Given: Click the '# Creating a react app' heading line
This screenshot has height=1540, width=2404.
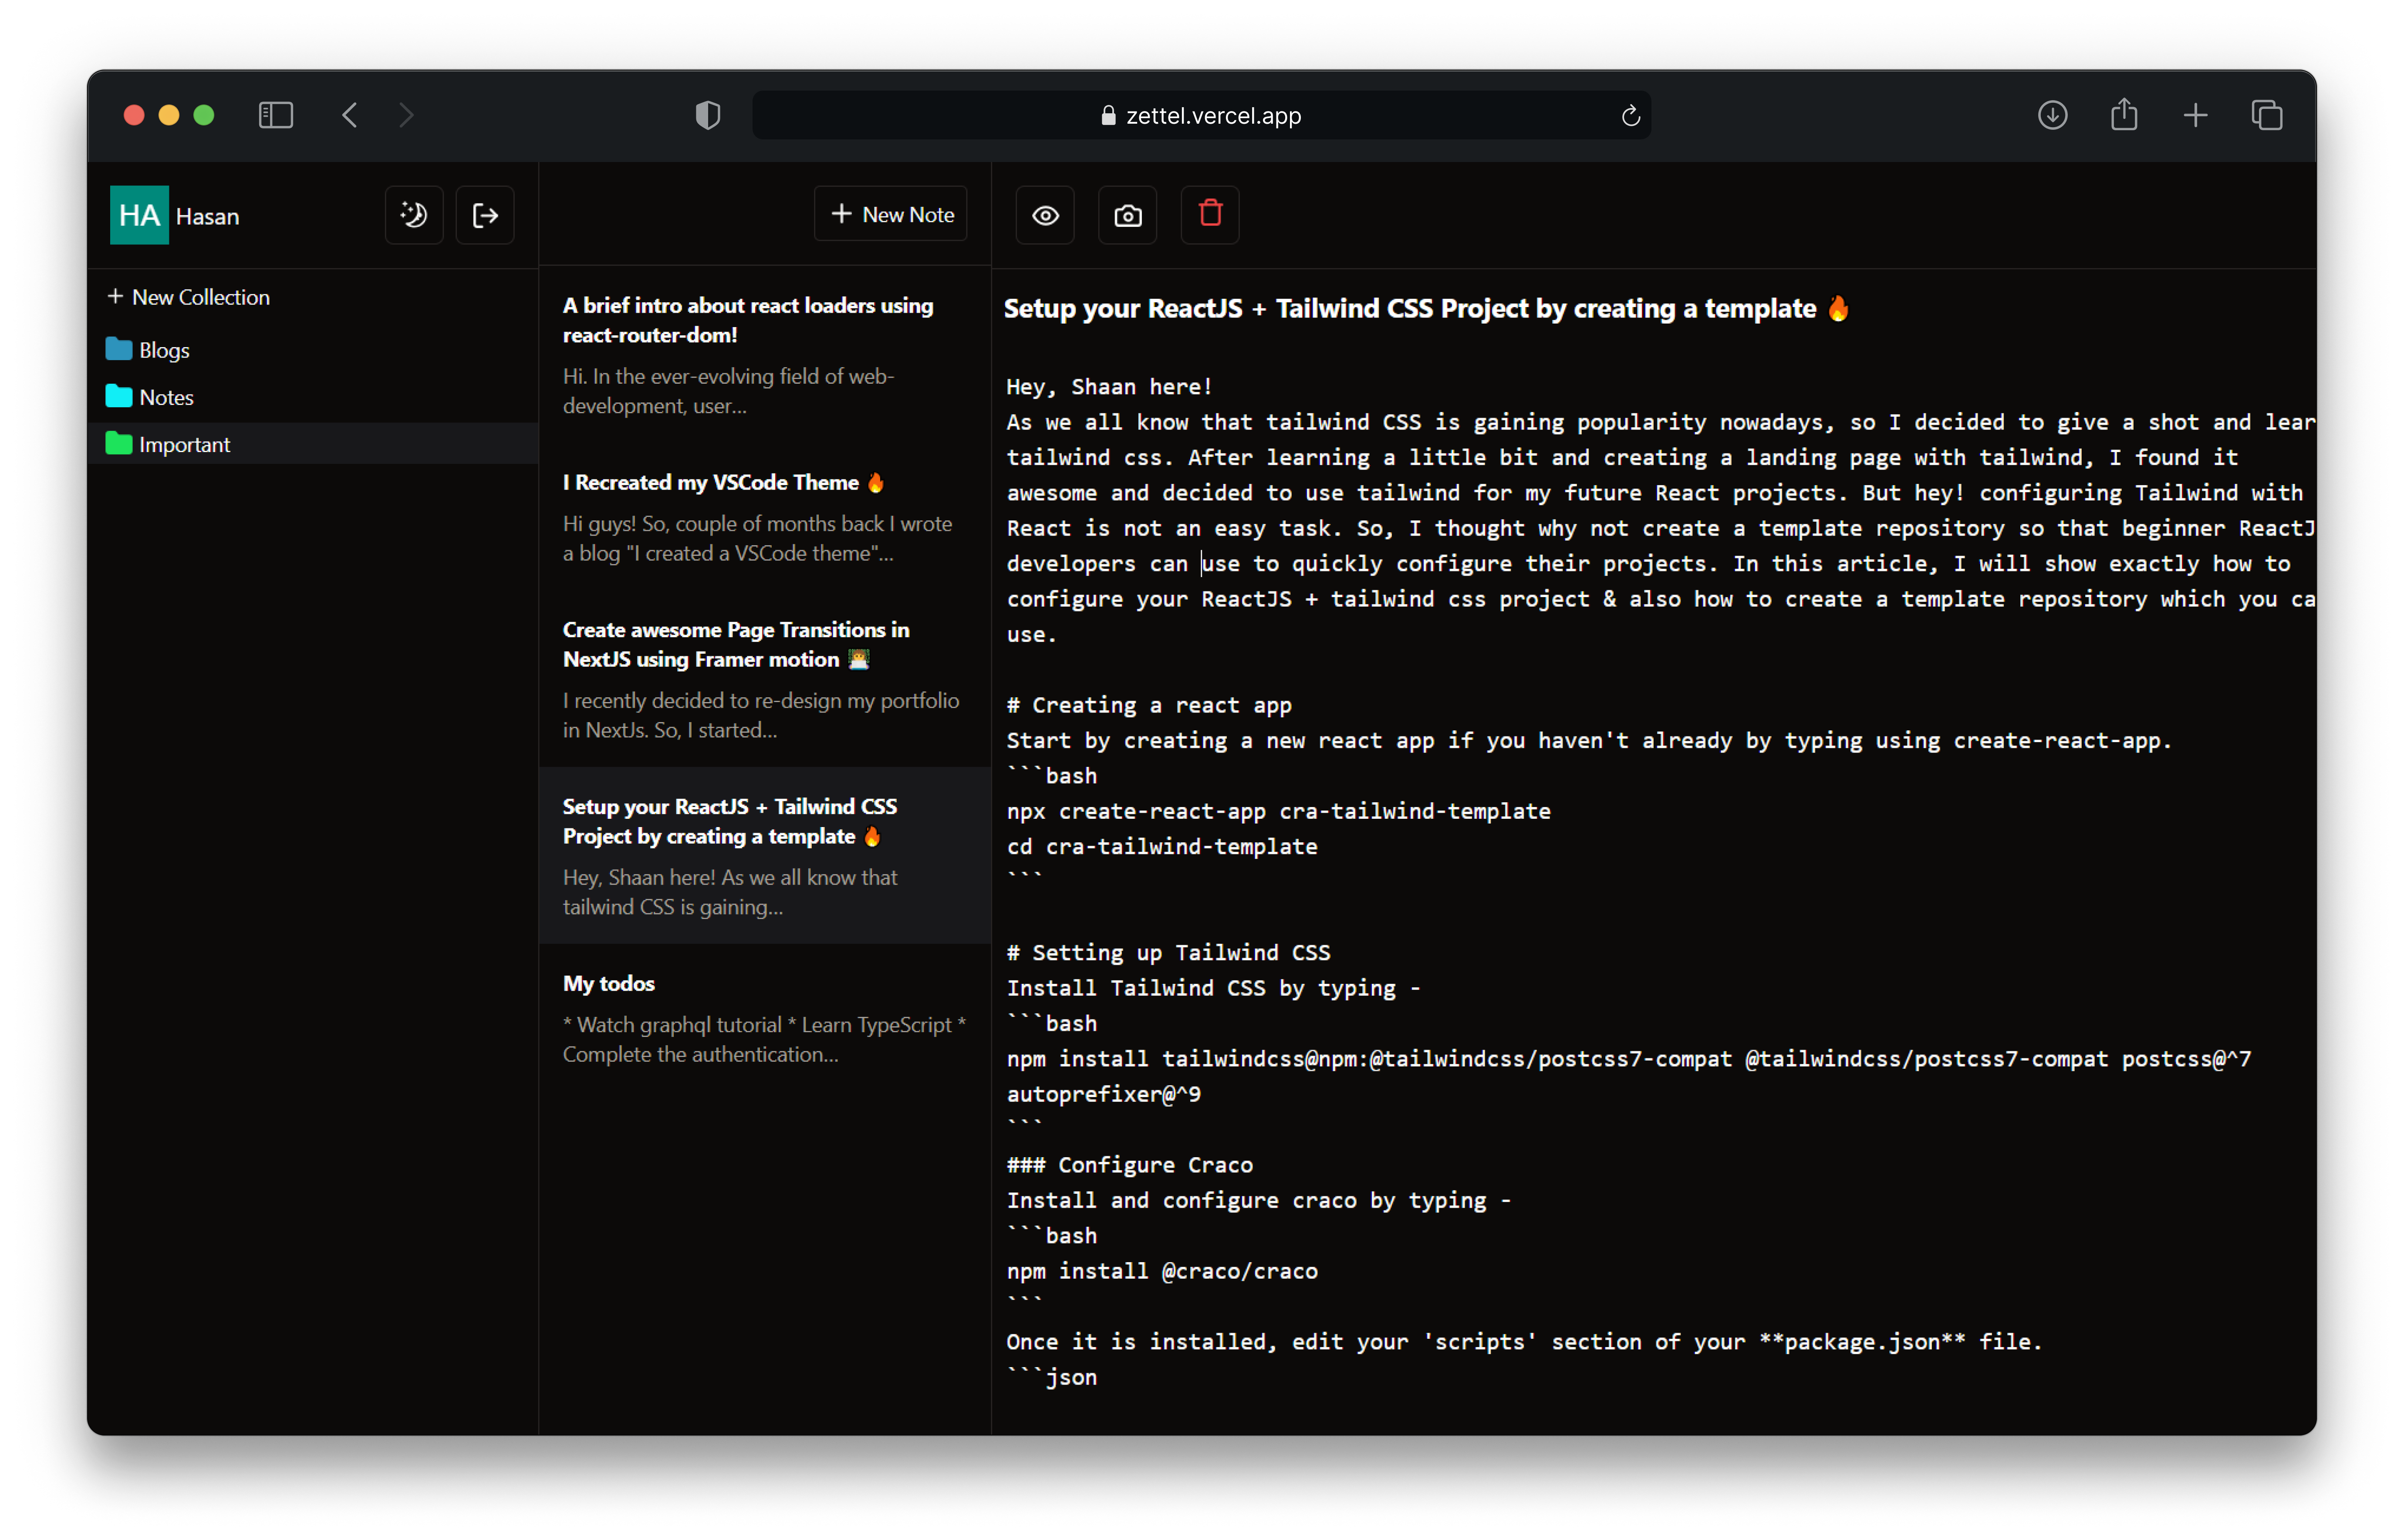Looking at the screenshot, I should point(1149,705).
